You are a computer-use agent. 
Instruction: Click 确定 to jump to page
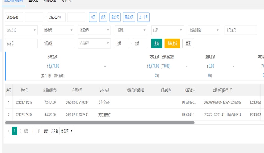tap(46, 131)
